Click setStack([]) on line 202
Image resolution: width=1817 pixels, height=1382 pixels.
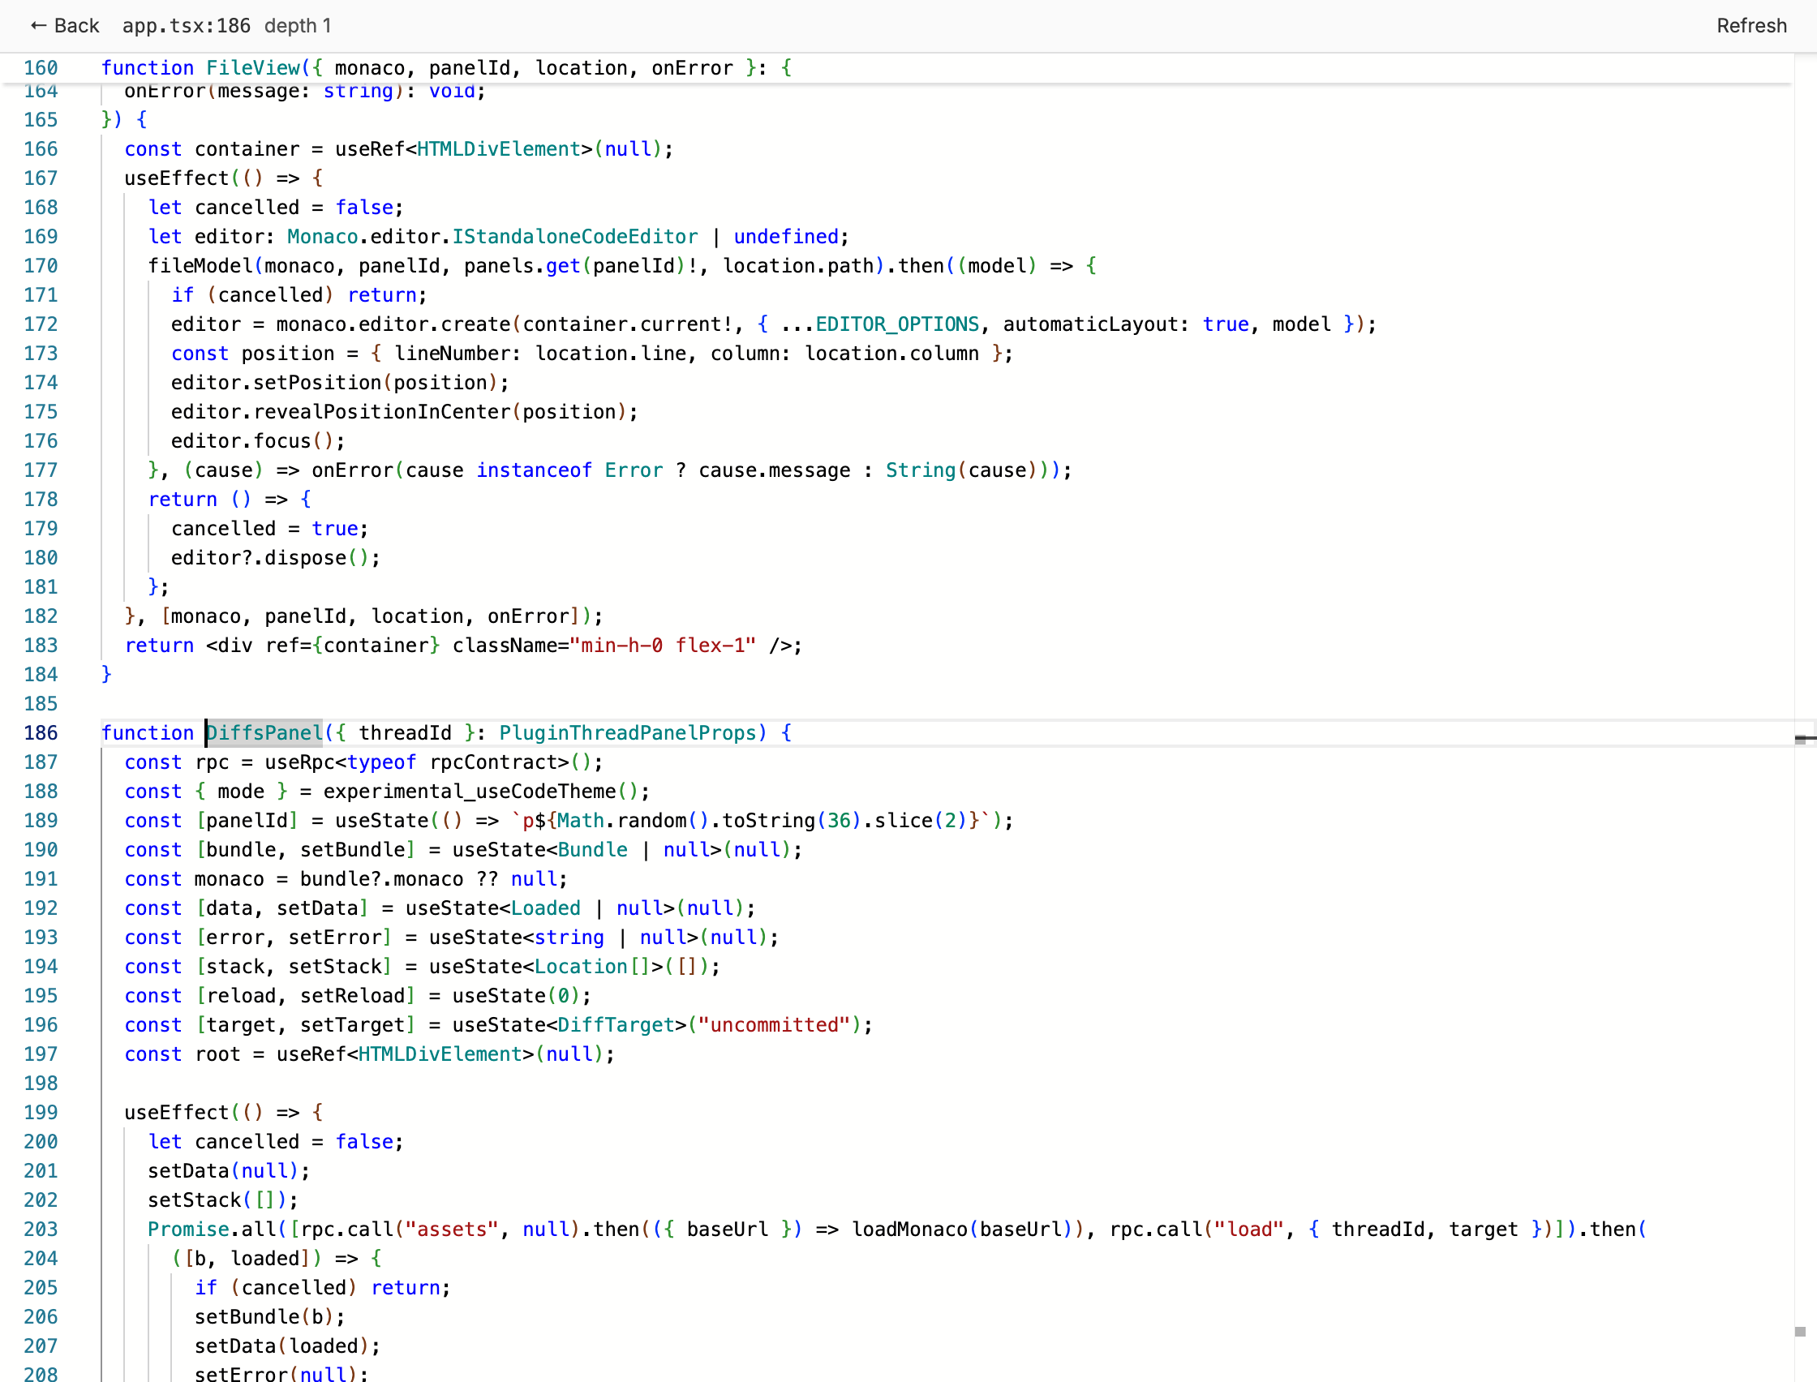coord(217,1200)
